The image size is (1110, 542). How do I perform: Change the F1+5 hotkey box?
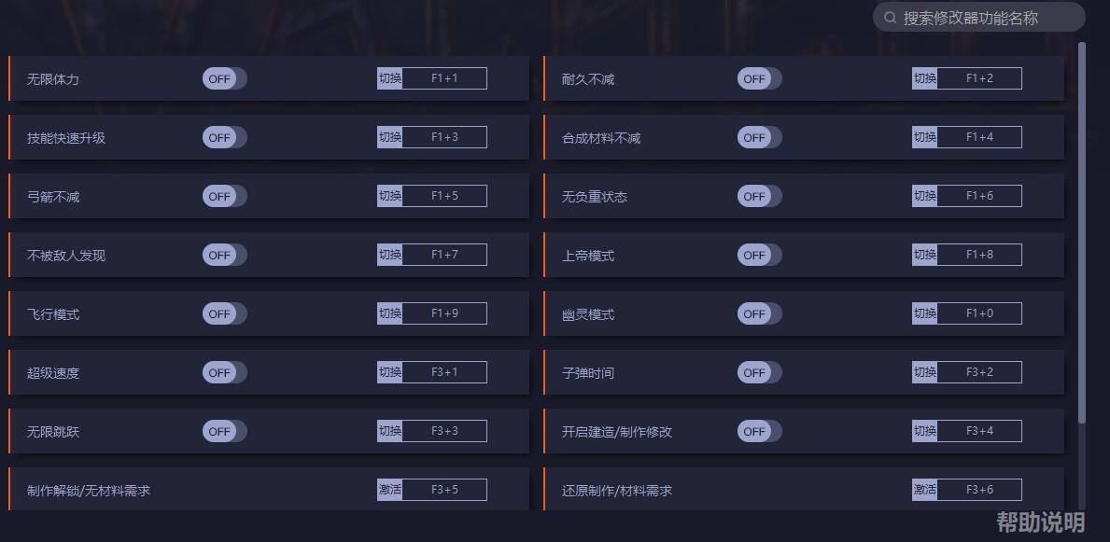click(444, 196)
